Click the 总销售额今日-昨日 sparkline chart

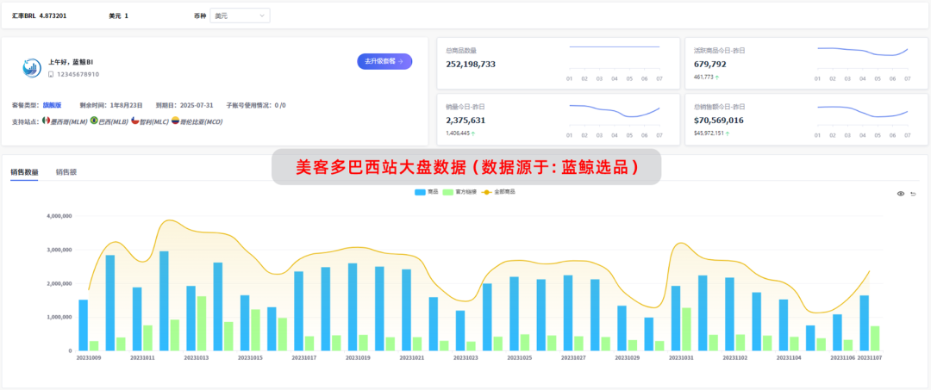(863, 119)
